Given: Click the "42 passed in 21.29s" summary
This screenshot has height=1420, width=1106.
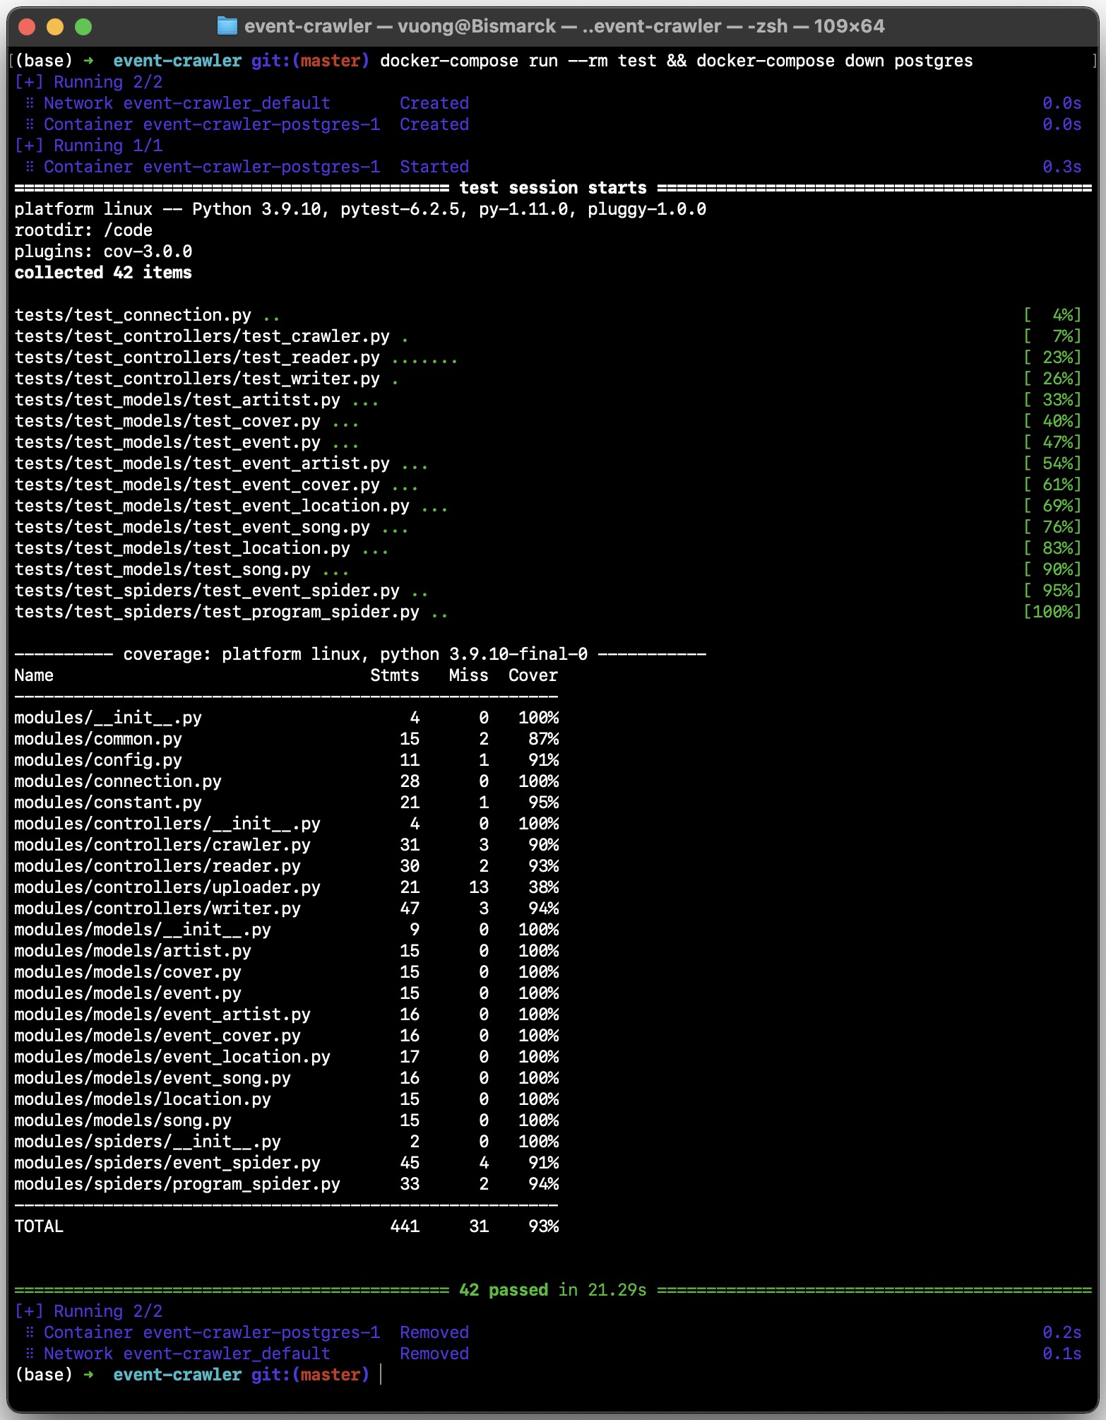Looking at the screenshot, I should point(553,1290).
